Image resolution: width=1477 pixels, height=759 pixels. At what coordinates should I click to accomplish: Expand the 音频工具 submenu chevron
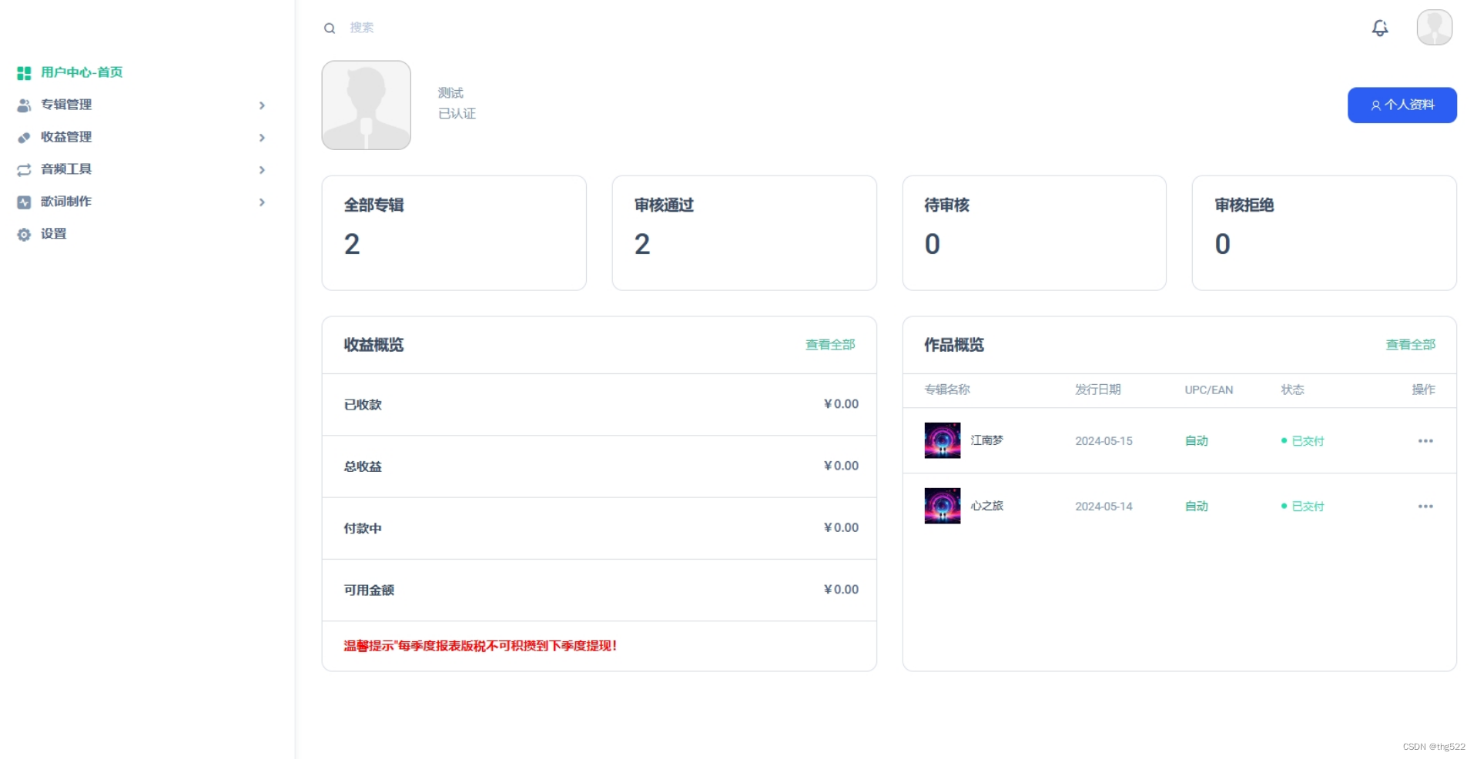(262, 170)
